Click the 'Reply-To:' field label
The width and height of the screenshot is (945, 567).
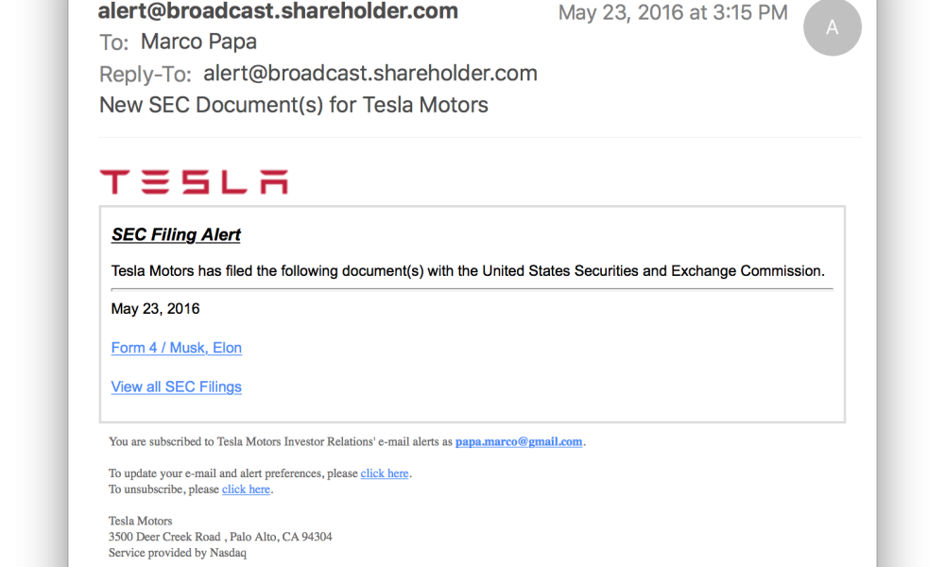146,75
